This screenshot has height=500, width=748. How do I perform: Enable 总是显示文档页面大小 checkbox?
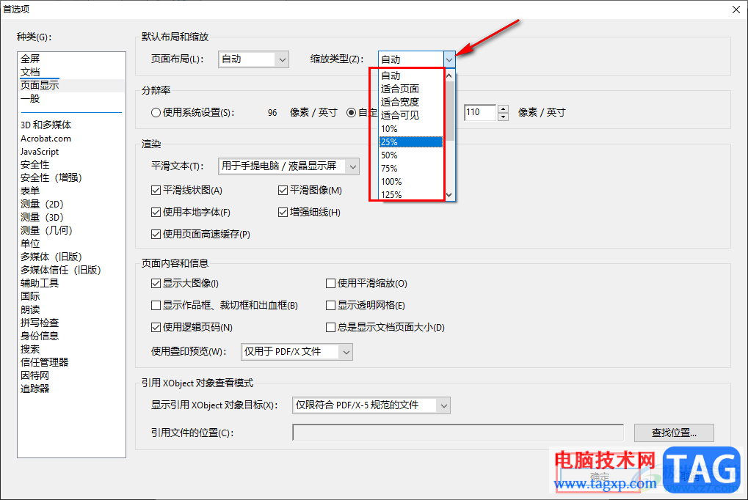click(330, 328)
